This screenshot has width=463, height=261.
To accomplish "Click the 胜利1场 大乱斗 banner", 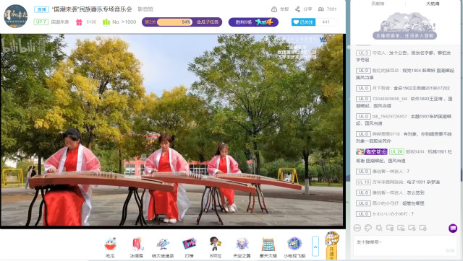I will [x=253, y=22].
